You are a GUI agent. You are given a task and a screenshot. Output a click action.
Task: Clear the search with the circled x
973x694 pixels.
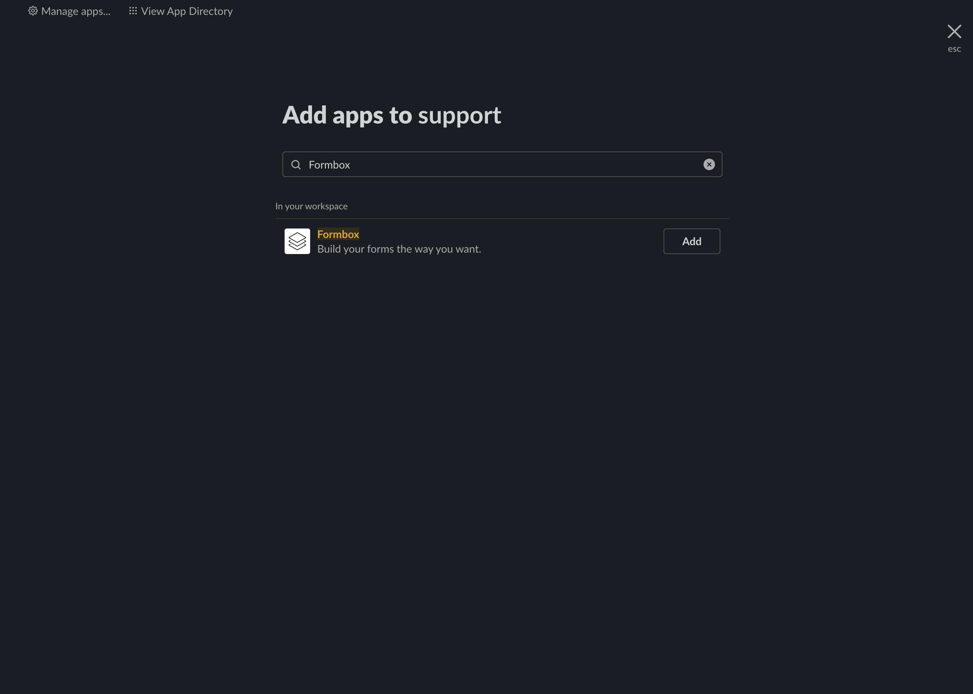tap(709, 165)
